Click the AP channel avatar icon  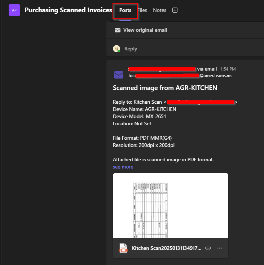14,10
